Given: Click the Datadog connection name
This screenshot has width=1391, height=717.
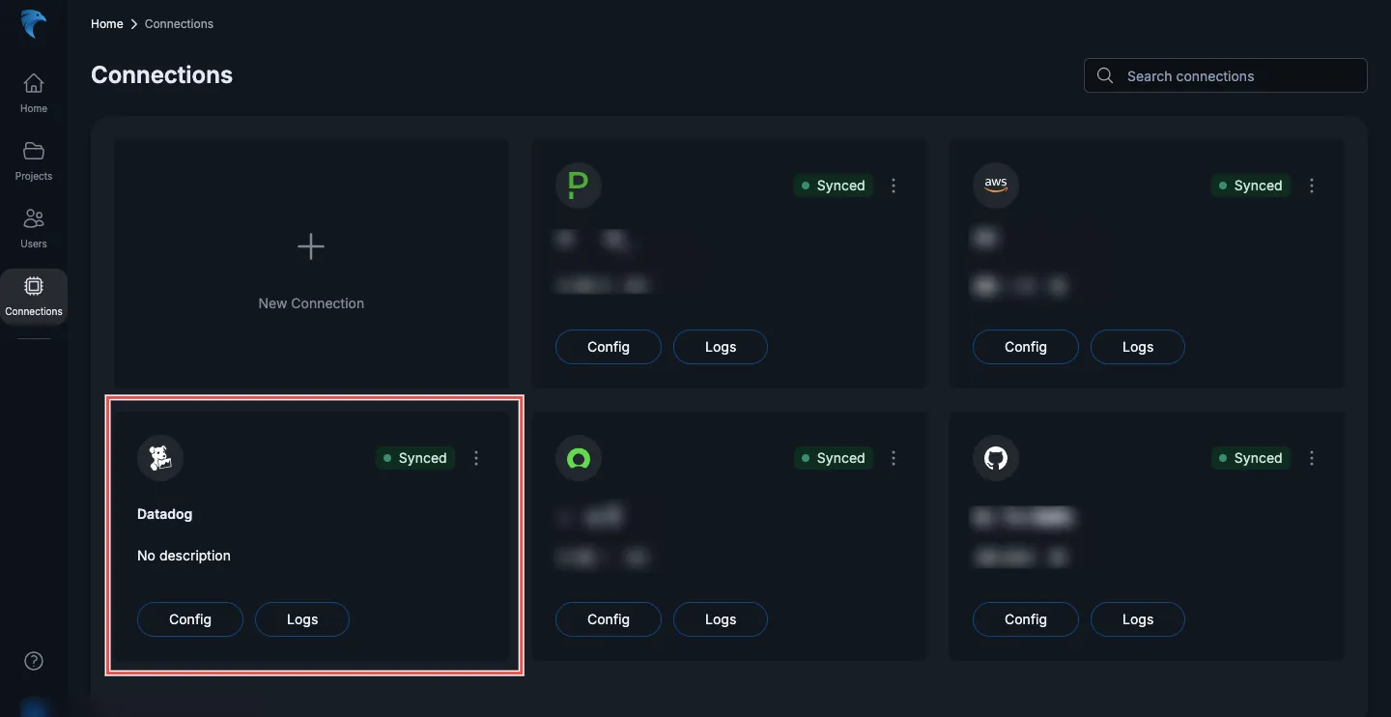Looking at the screenshot, I should coord(165,514).
